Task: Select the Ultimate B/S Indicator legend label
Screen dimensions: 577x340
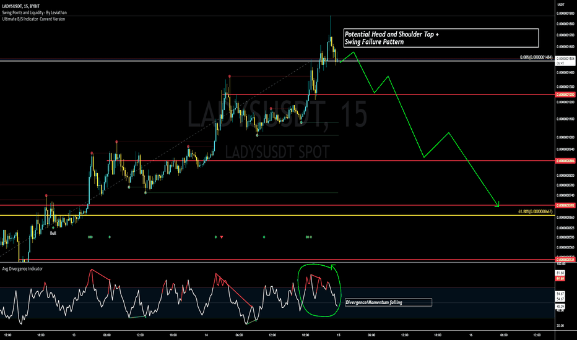Action: pos(33,19)
